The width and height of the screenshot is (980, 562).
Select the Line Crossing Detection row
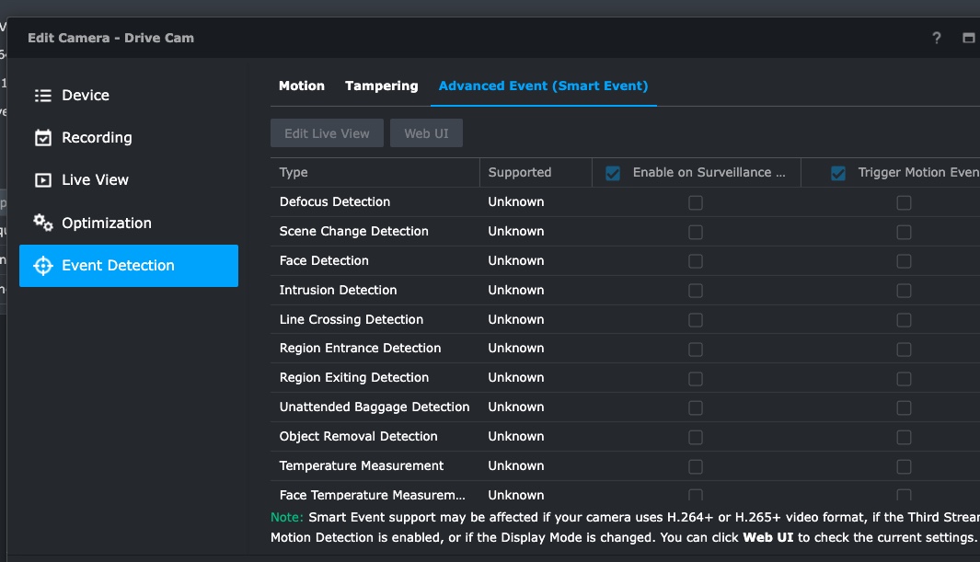351,319
